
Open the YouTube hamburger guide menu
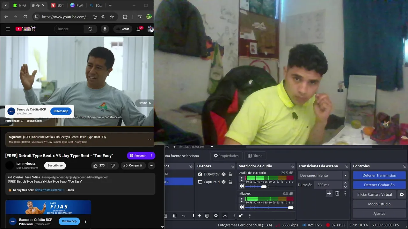8,29
